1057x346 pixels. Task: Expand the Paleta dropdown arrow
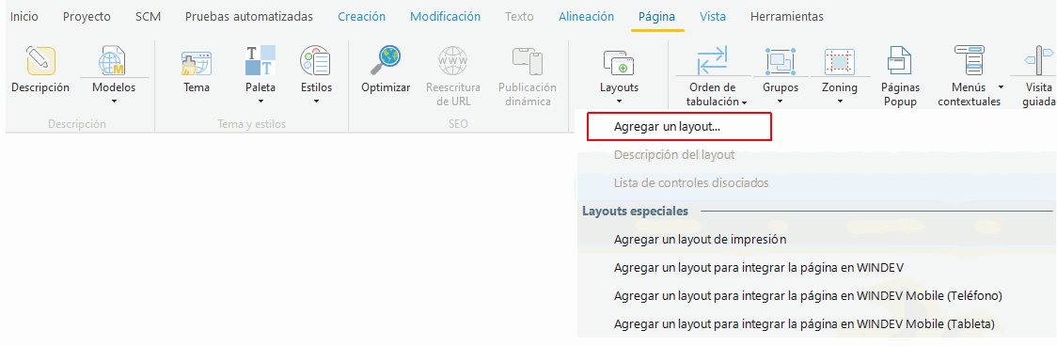click(260, 102)
